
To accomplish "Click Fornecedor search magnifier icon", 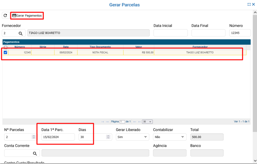I will [21, 33].
